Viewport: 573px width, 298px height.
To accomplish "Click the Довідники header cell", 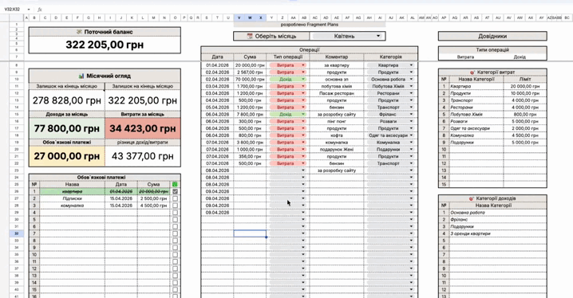I will (x=492, y=36).
